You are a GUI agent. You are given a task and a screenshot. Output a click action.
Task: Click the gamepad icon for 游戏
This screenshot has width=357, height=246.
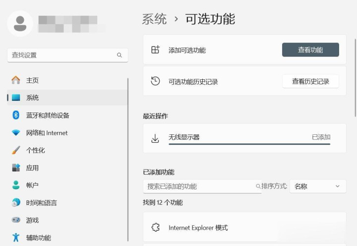click(16, 220)
